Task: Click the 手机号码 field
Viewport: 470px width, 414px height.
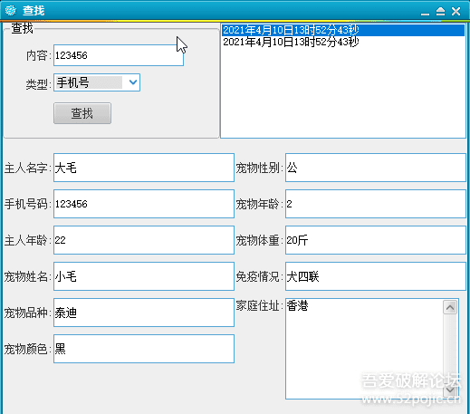Action: pyautogui.click(x=144, y=204)
